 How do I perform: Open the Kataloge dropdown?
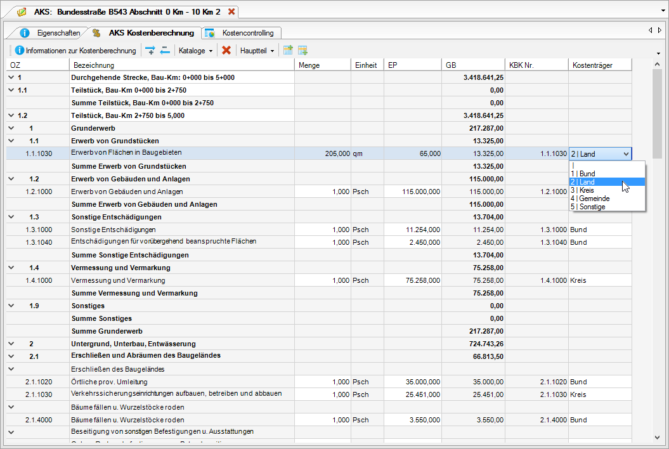196,50
